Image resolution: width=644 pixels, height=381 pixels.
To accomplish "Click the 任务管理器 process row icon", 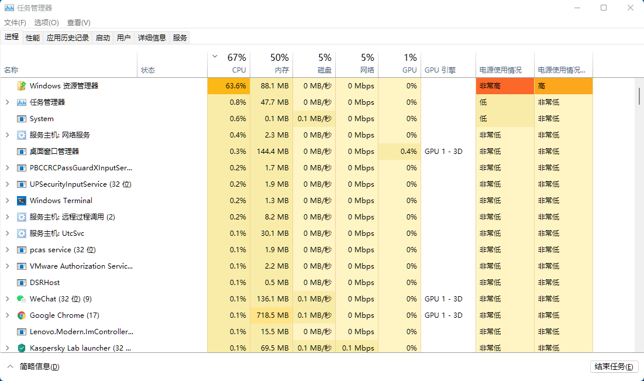I will tap(22, 102).
